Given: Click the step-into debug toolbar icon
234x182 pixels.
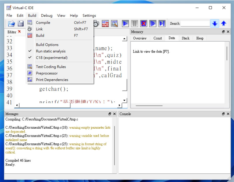Looking at the screenshot, I should [153, 24].
